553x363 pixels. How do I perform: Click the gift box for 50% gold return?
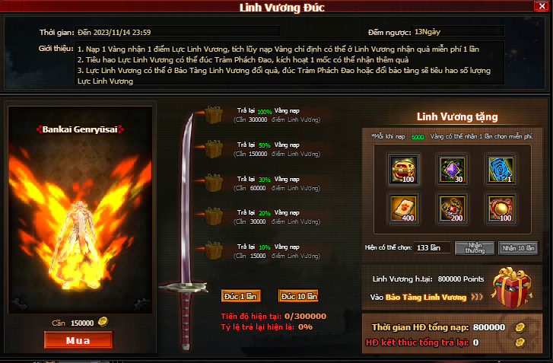[214, 149]
